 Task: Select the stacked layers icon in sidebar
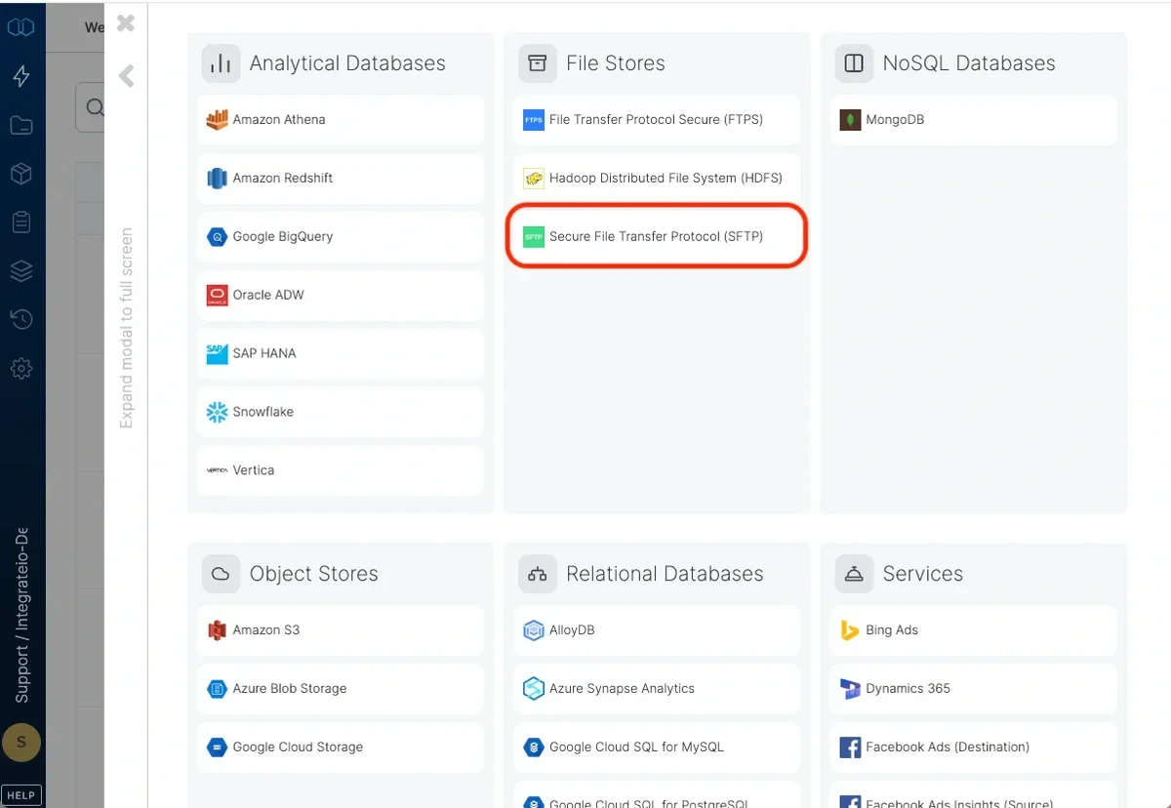(21, 271)
